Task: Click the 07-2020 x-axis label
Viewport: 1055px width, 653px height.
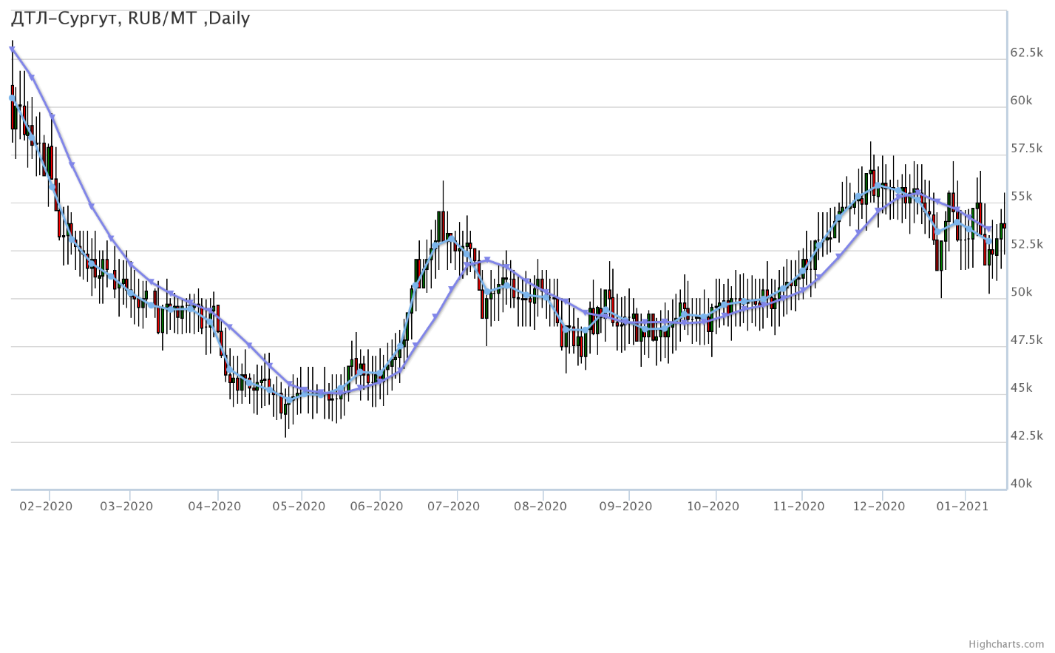Action: (x=453, y=507)
